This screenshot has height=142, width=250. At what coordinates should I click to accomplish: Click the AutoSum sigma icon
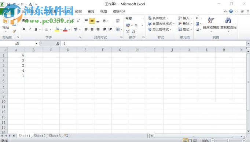[197, 18]
